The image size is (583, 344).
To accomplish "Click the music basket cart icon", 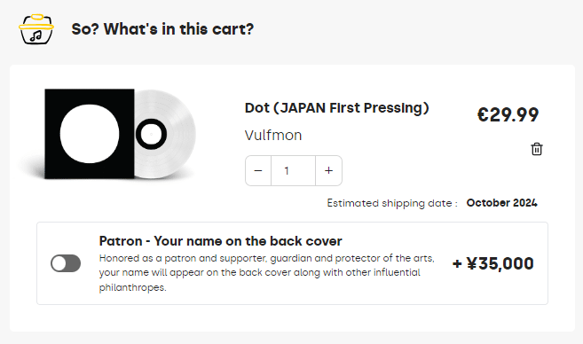I will 36,29.
